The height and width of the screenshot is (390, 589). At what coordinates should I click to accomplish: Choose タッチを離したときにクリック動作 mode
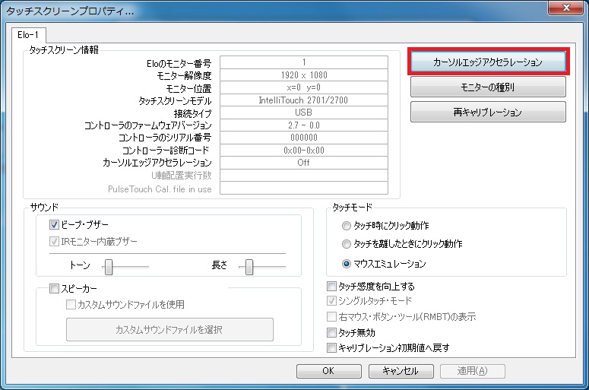click(347, 245)
